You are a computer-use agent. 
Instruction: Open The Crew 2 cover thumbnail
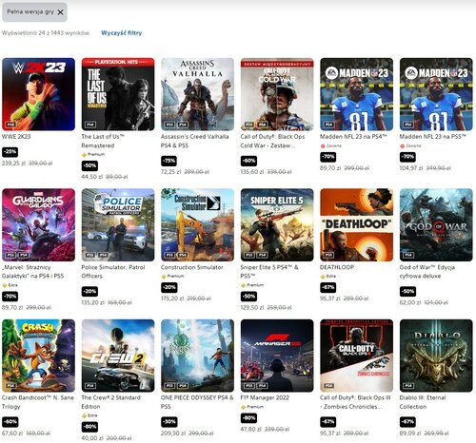[118, 356]
